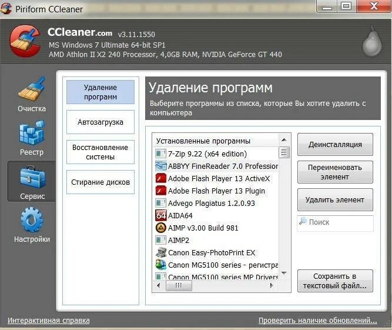This screenshot has width=392, height=330.
Task: Click the Удалить элемент button
Action: click(335, 199)
